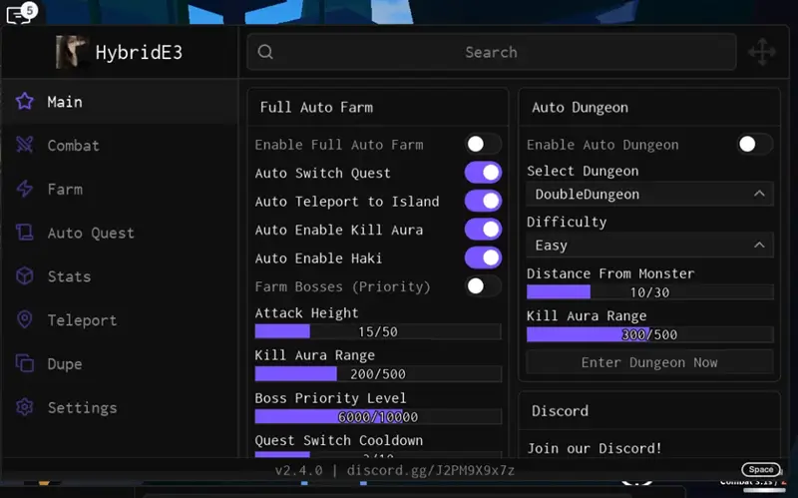Disable the Auto Enable Haki toggle
This screenshot has height=498, width=798.
[483, 258]
